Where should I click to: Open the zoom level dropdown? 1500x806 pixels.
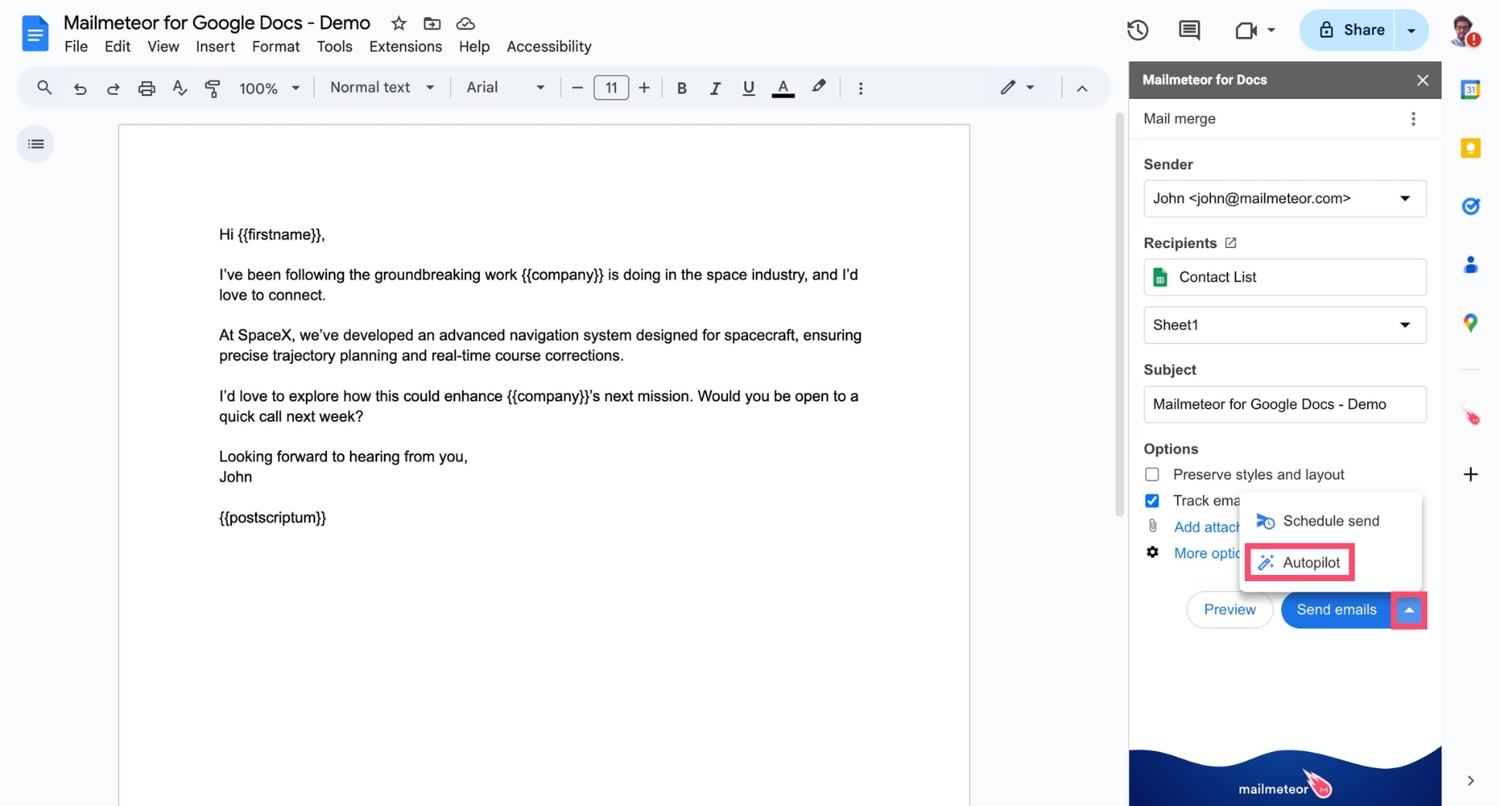[269, 88]
